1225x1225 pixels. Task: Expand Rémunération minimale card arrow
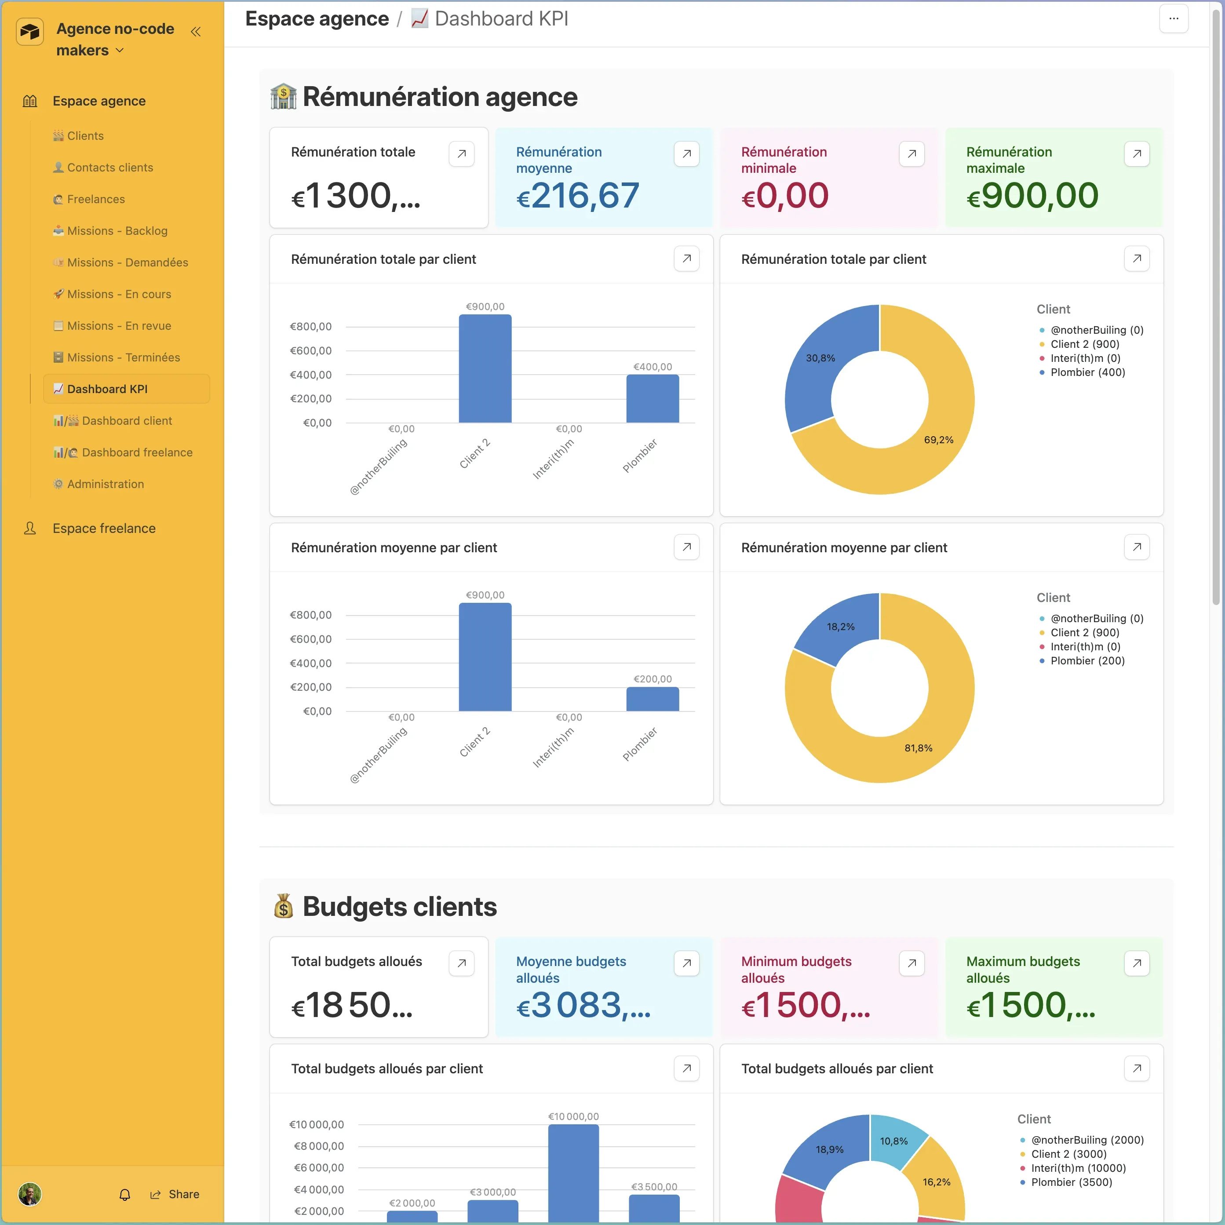[x=912, y=153]
